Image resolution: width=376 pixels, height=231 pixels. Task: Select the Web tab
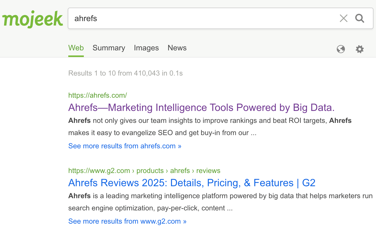point(76,48)
